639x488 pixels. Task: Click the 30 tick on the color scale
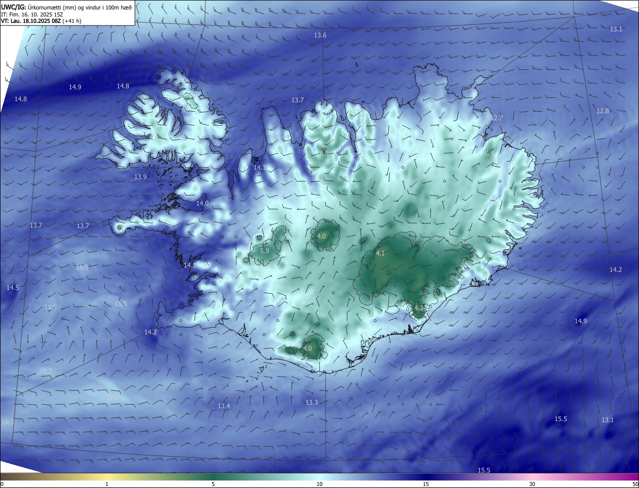pyautogui.click(x=532, y=484)
